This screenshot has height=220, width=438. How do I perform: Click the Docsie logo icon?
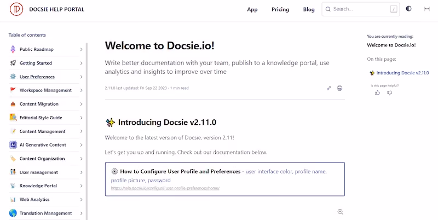pyautogui.click(x=16, y=9)
